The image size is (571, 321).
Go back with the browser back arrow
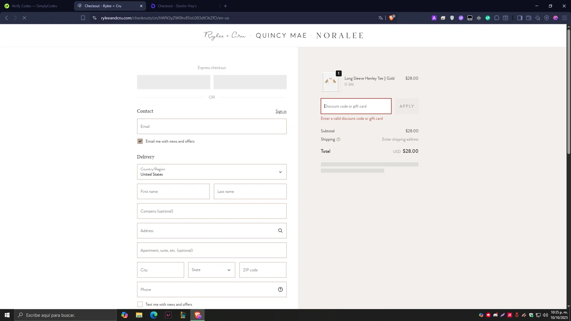[x=6, y=18]
